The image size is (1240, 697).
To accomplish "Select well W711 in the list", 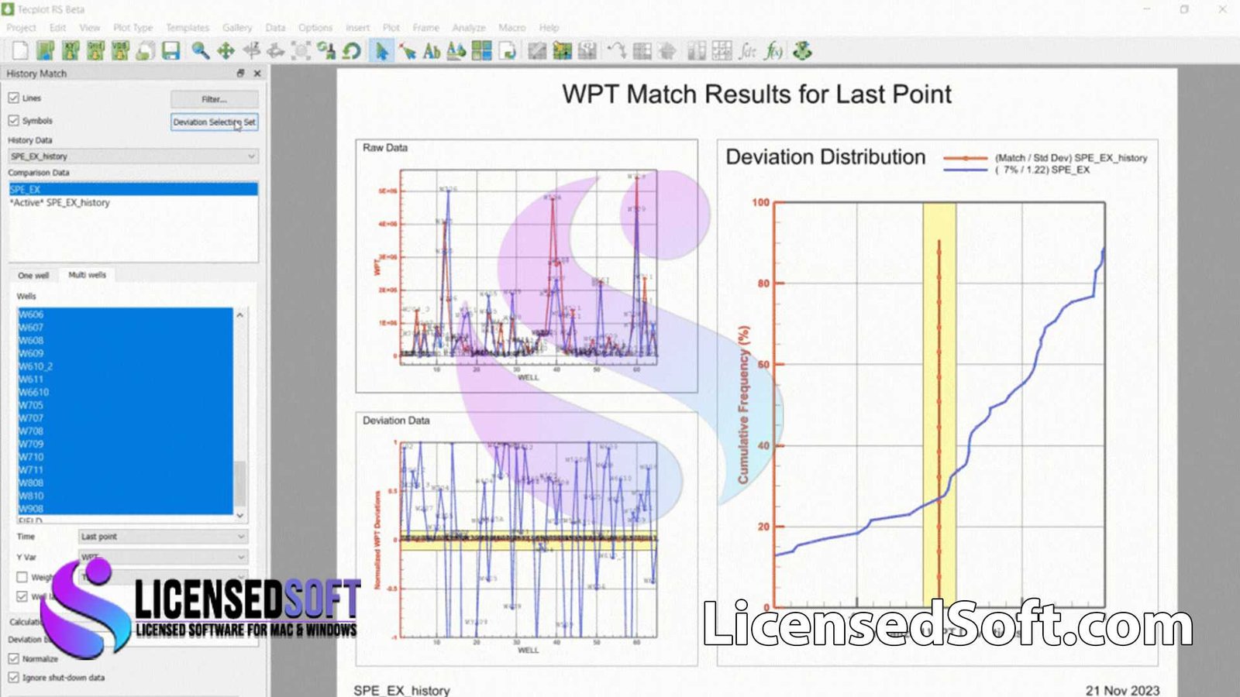I will [125, 470].
